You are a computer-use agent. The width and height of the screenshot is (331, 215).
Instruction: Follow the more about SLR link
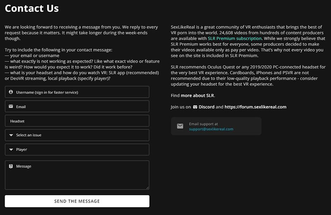(197, 96)
